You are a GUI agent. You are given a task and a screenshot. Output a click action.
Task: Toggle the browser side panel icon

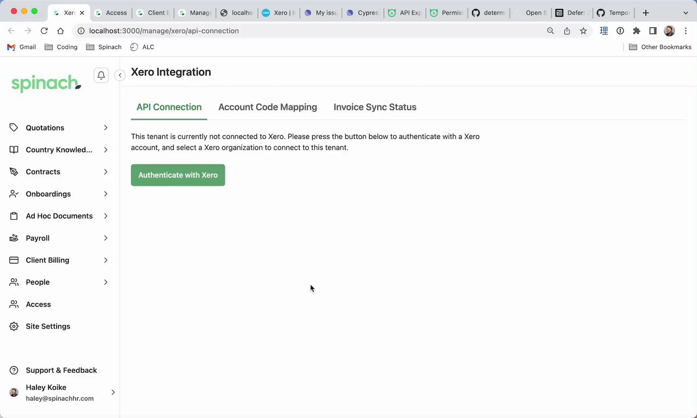653,31
